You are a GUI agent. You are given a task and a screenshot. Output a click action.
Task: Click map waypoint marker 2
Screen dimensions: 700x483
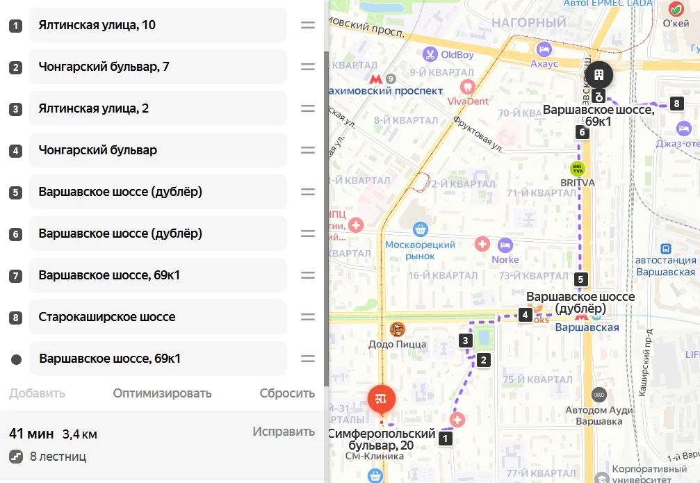(484, 360)
